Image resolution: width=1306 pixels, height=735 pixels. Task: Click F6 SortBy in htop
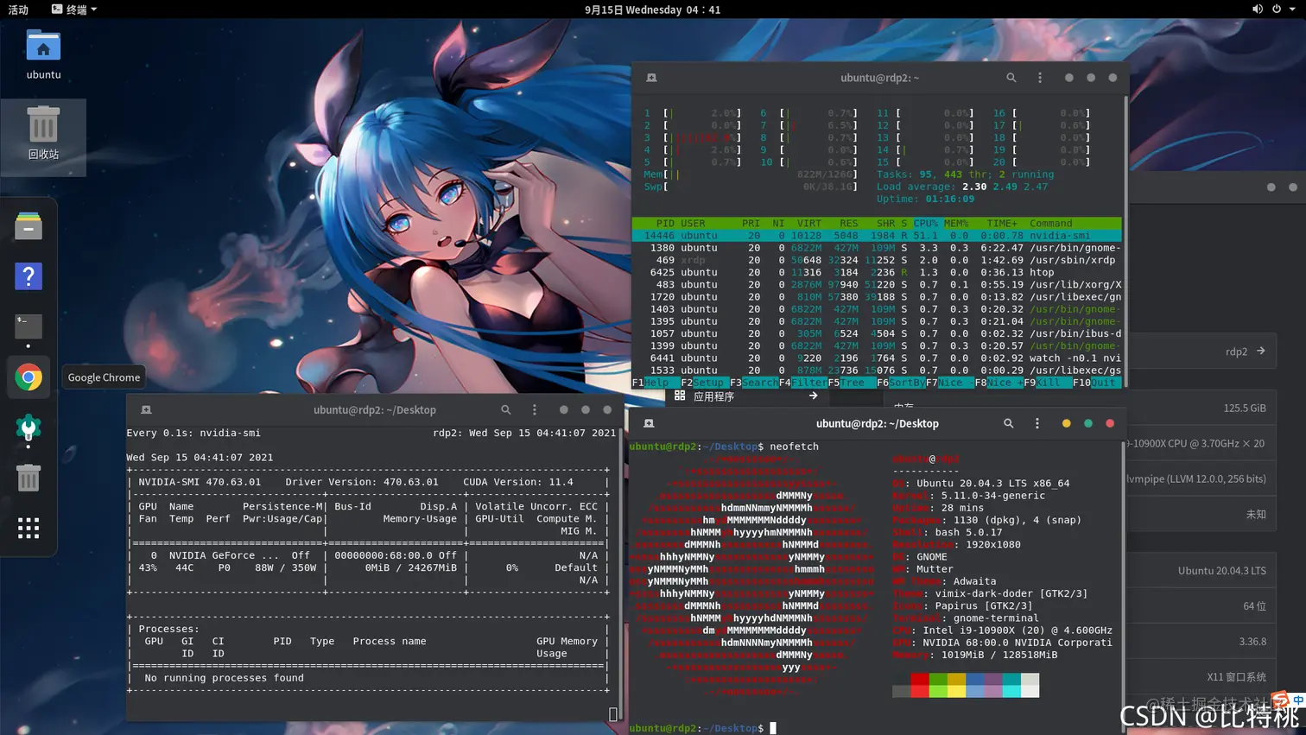pos(901,383)
